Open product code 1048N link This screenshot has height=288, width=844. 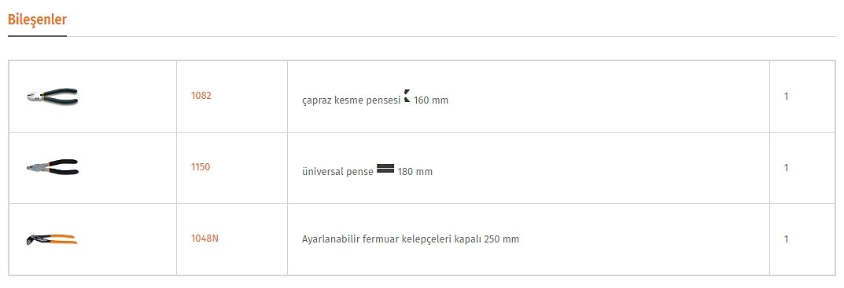(205, 239)
